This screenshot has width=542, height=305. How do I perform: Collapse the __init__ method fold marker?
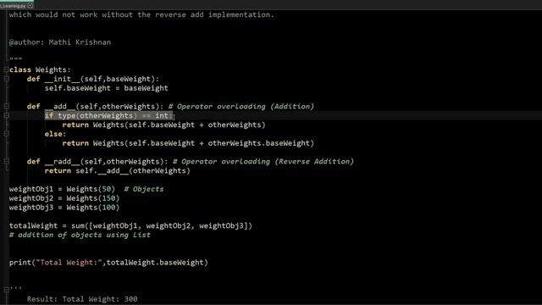coord(7,79)
